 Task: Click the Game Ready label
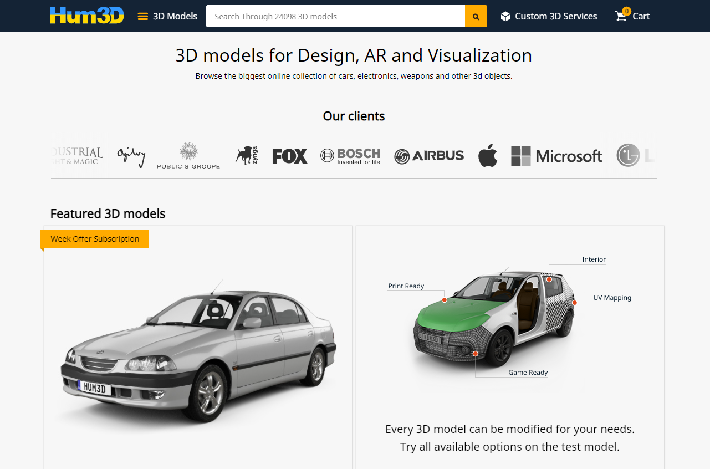528,373
